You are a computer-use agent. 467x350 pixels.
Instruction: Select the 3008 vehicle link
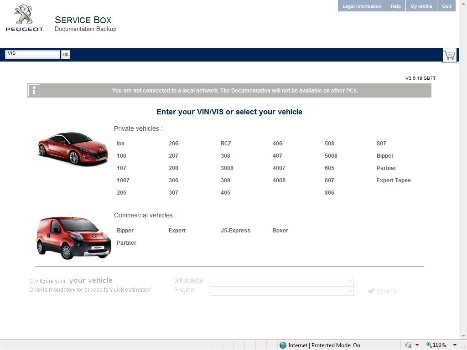tap(227, 168)
